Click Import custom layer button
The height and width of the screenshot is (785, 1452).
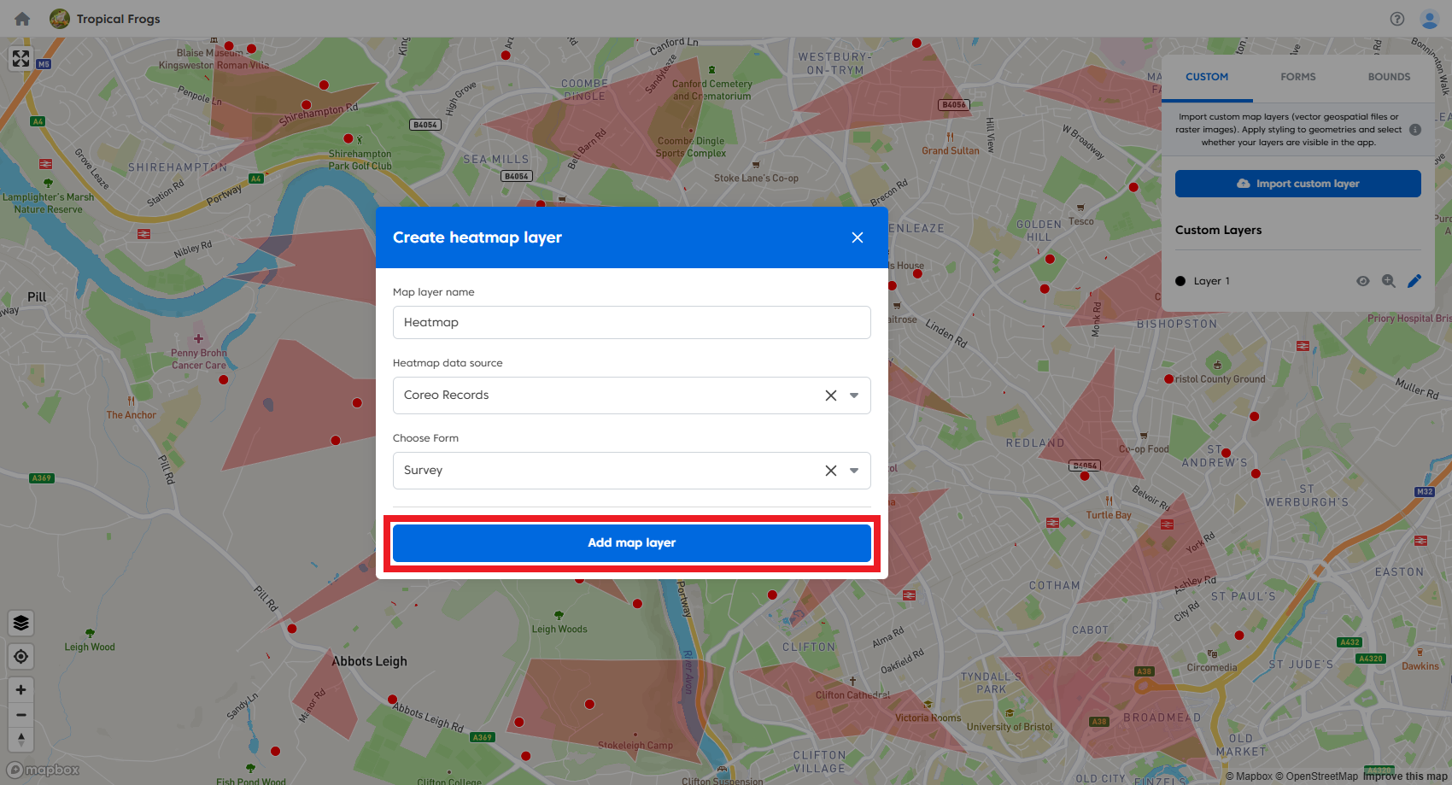pyautogui.click(x=1298, y=184)
